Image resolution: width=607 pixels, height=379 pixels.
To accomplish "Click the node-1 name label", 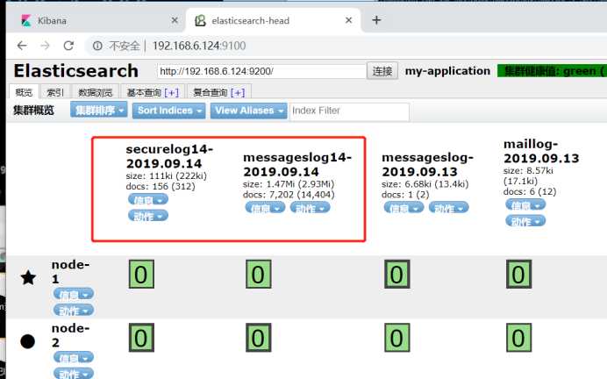I will tap(70, 272).
